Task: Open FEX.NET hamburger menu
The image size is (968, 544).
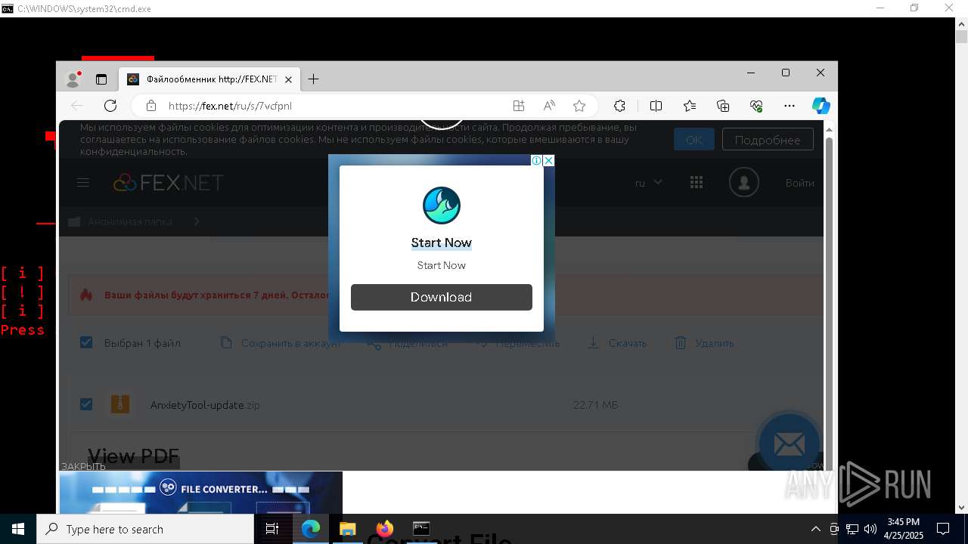Action: pyautogui.click(x=83, y=183)
